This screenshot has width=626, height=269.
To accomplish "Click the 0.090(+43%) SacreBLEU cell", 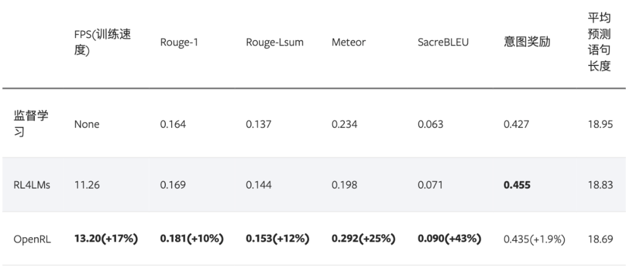I will pyautogui.click(x=450, y=239).
